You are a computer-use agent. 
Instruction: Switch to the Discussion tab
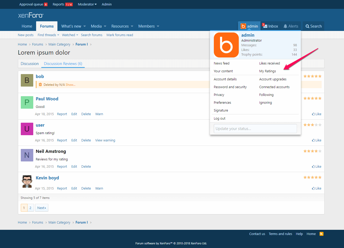point(30,64)
